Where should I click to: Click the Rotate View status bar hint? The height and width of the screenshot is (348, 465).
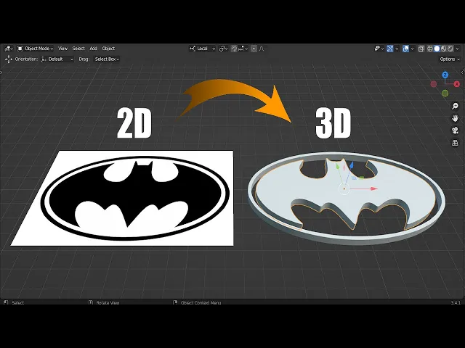coord(108,302)
